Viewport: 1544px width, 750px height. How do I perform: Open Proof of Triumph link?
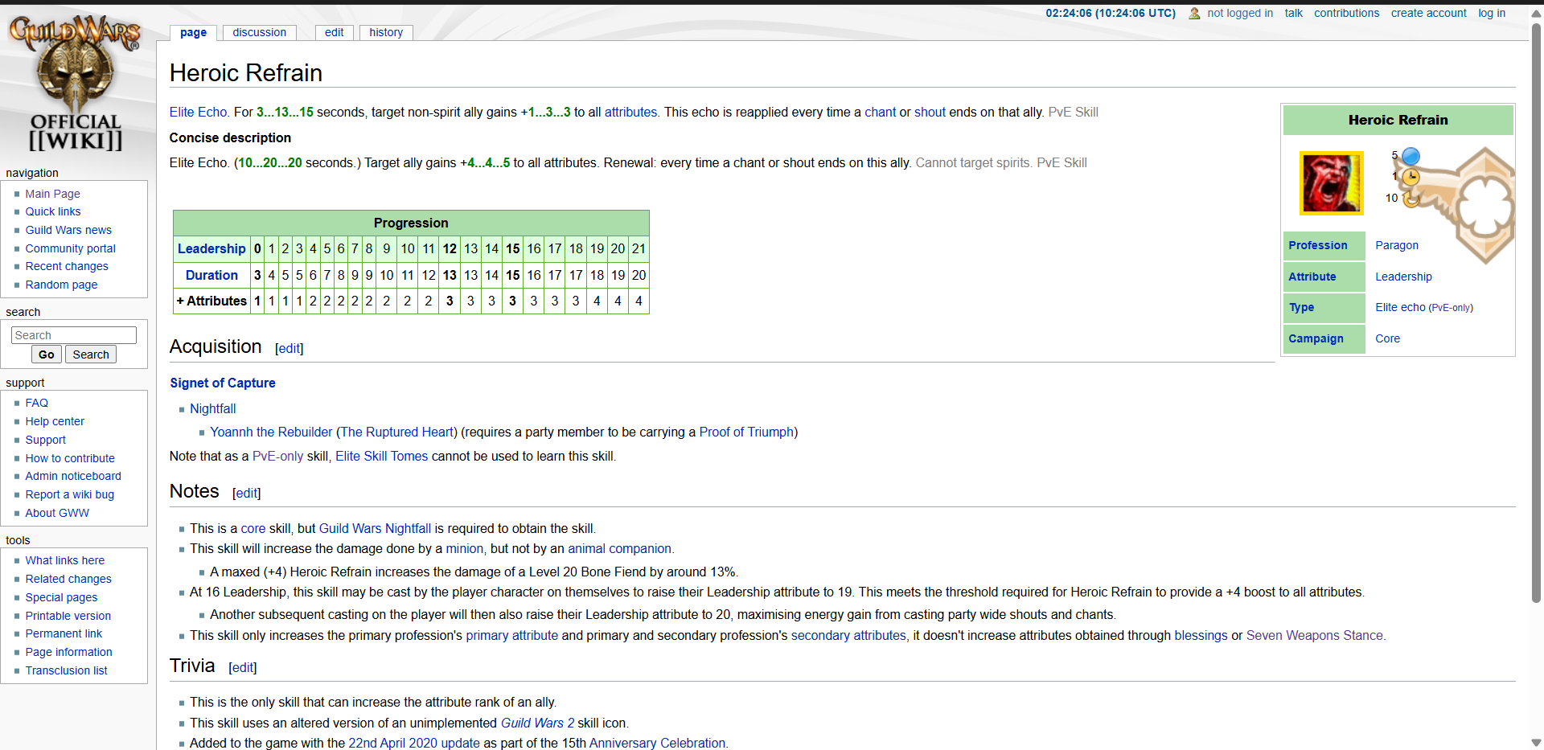(746, 432)
